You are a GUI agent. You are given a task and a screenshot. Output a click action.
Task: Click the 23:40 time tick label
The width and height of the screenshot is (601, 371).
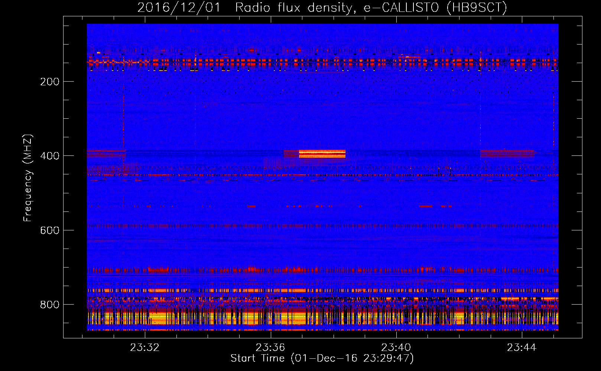[x=396, y=347]
